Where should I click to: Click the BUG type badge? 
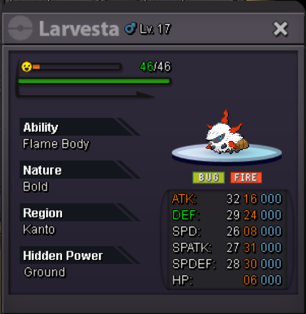tap(208, 178)
